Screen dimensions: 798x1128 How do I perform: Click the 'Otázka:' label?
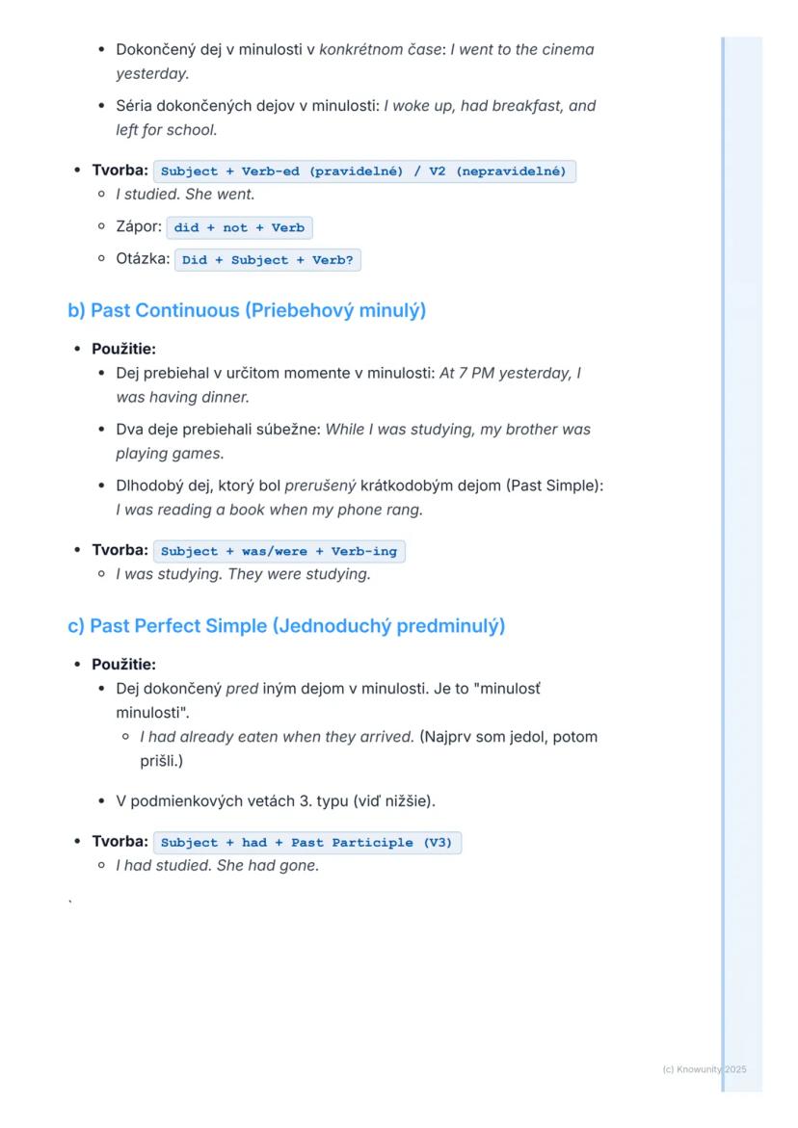pos(143,259)
